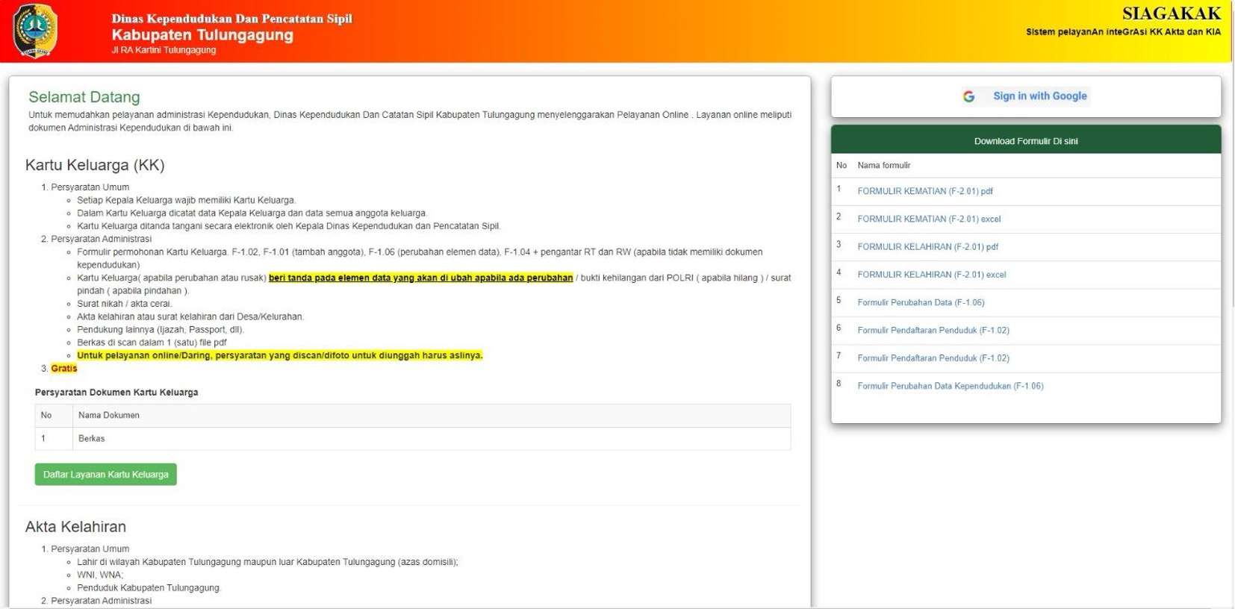Click the Download Formulir Di sini header
1235x609 pixels.
[x=1026, y=140]
